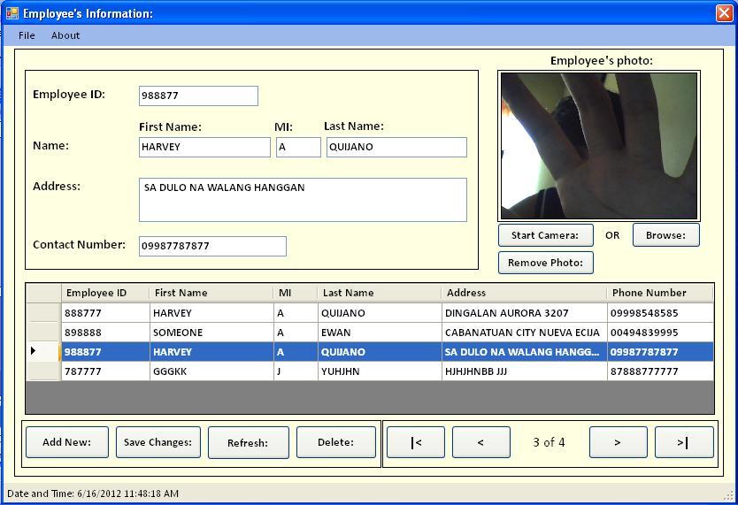This screenshot has width=738, height=505.
Task: Click the 3 of 4 record counter
Action: click(x=549, y=442)
